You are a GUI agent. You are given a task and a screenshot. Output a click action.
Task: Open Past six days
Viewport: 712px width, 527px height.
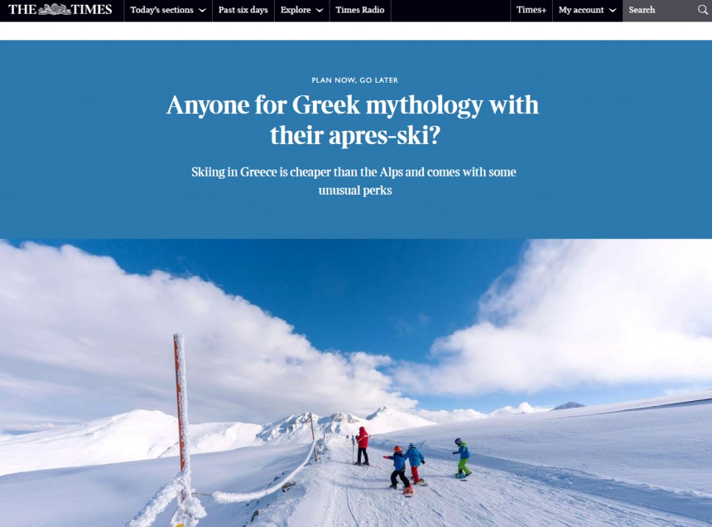click(x=243, y=10)
